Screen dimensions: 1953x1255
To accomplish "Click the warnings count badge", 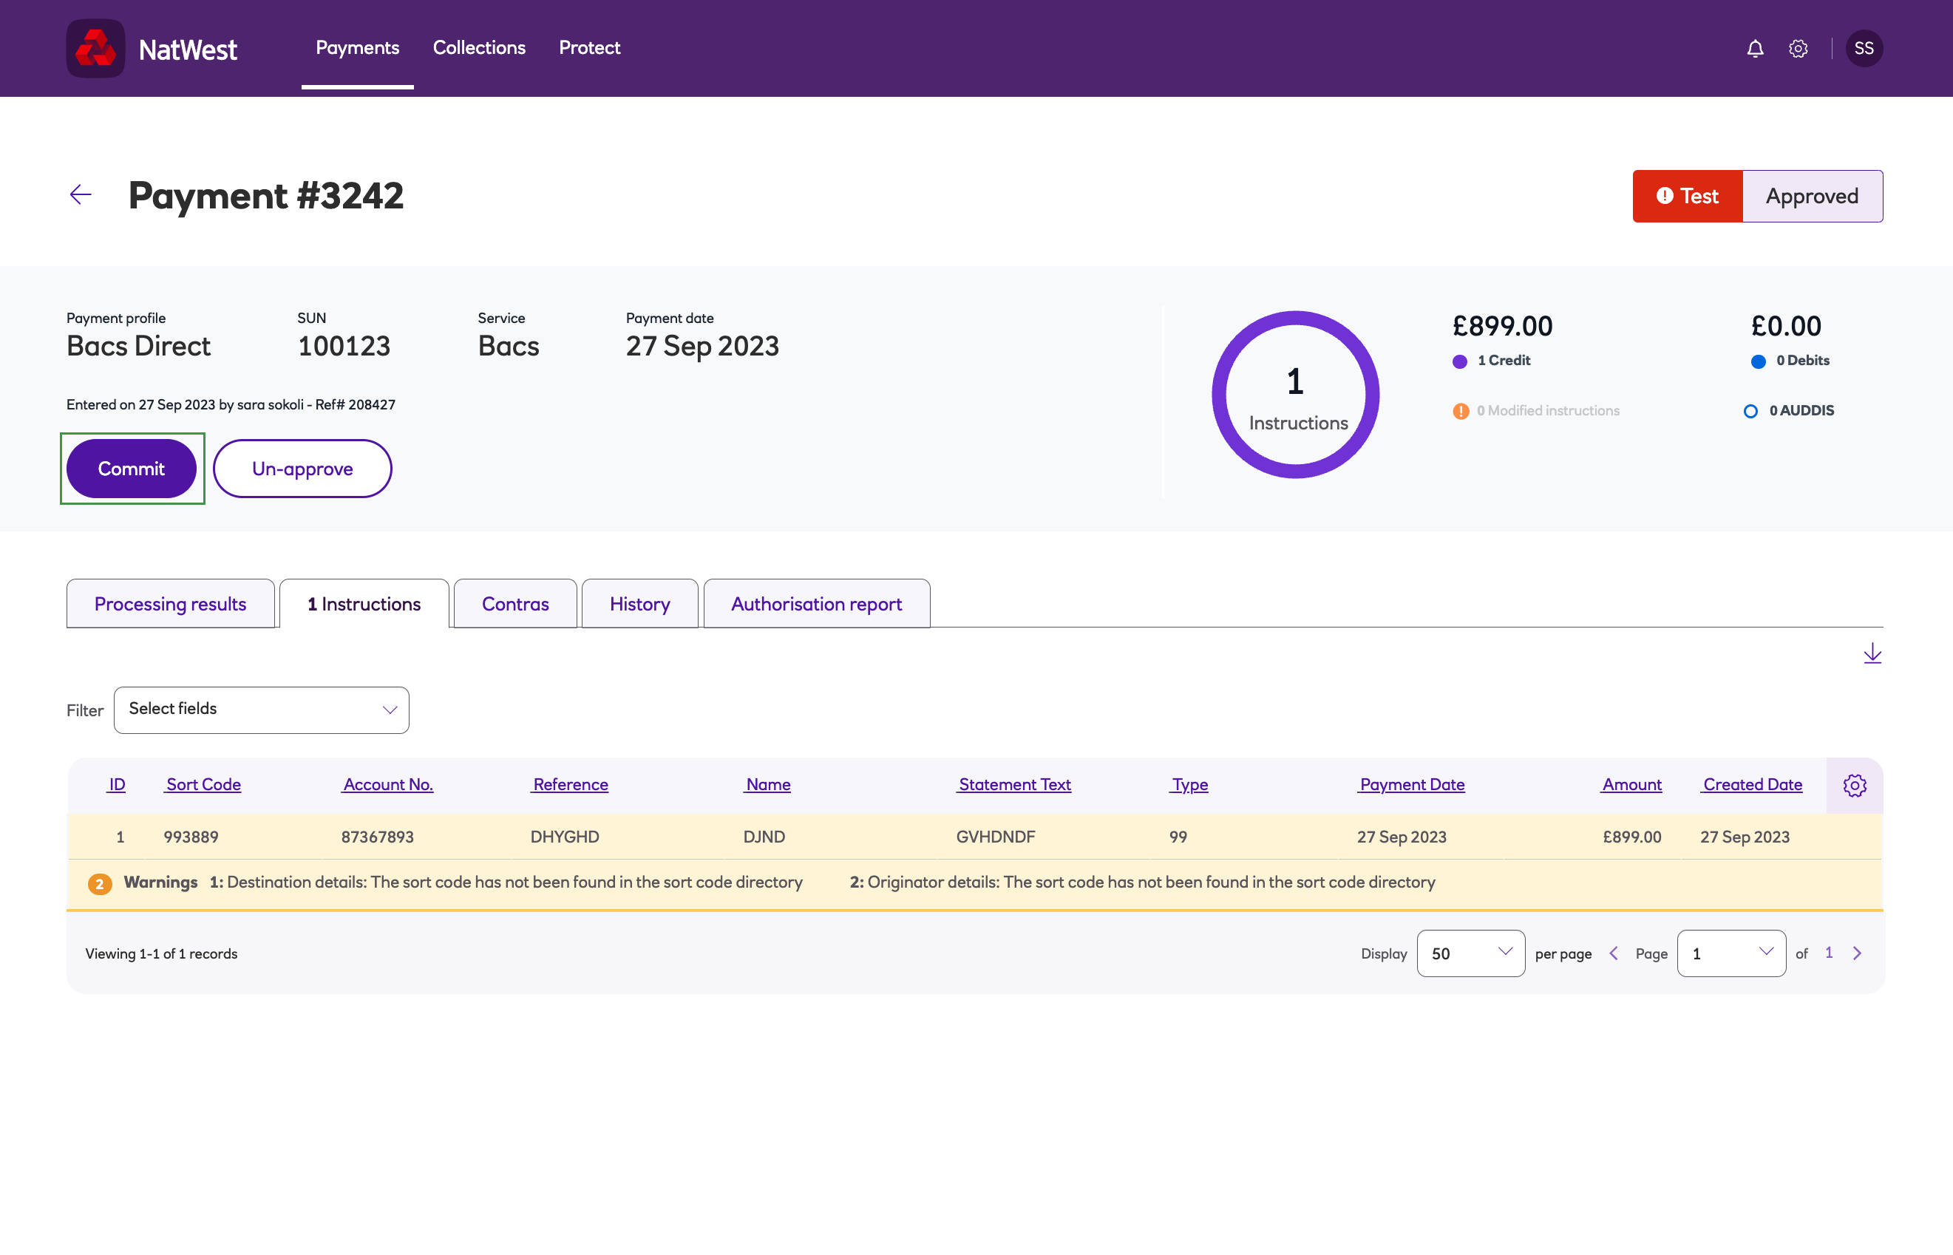I will [x=100, y=883].
